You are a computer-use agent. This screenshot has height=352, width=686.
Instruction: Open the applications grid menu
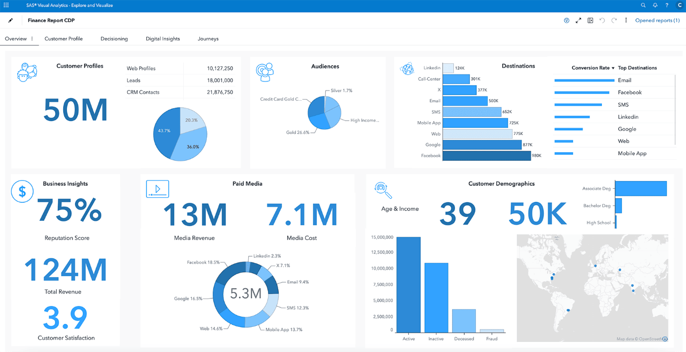click(6, 5)
